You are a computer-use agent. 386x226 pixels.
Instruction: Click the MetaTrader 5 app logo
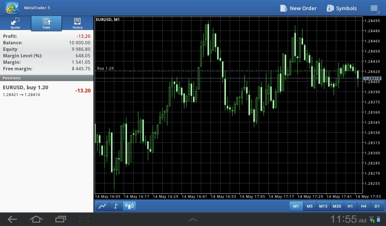(11, 8)
